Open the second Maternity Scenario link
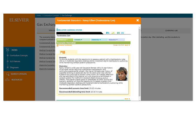The width and height of the screenshot is (196, 114). pyautogui.click(x=47, y=69)
